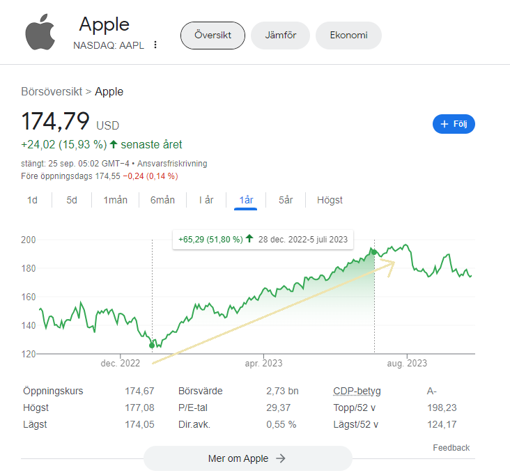Open the Ekonomi tab
Screen dimensions: 510x473
(348, 36)
